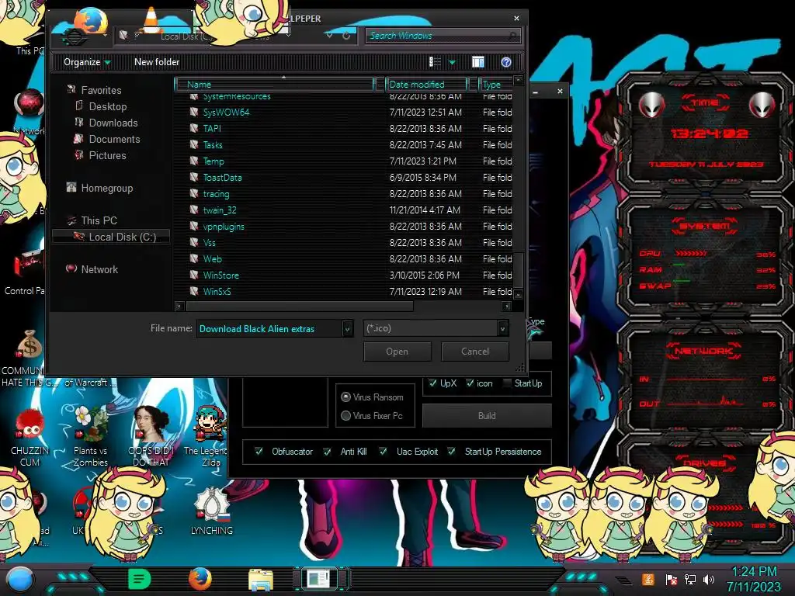Viewport: 795px width, 596px height.
Task: Toggle the Anti Kill checkbox
Action: click(328, 451)
